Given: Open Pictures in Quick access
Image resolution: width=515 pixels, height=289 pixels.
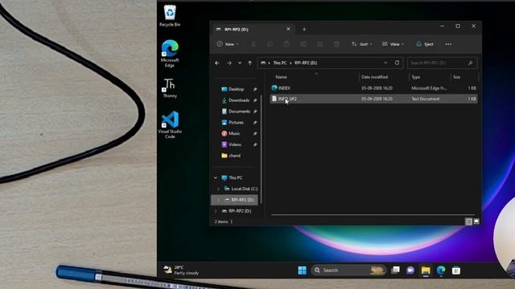Looking at the screenshot, I should click(x=236, y=123).
